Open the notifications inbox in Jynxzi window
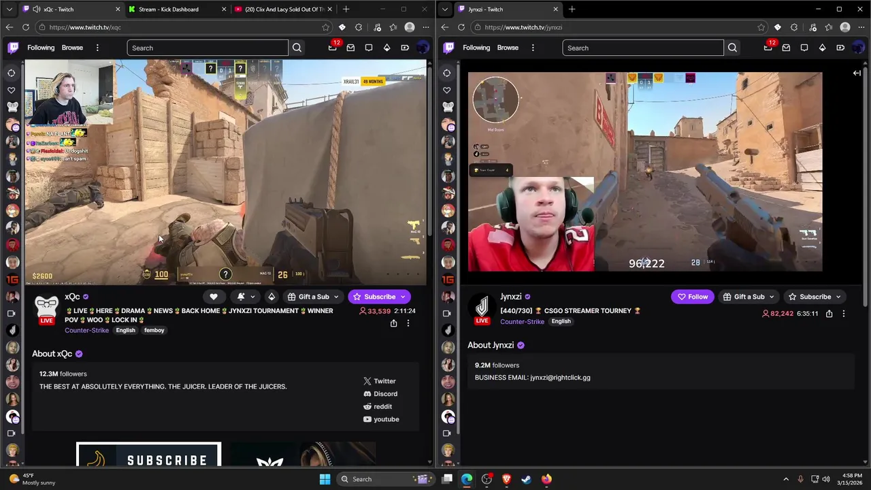Screen dimensions: 871x490 coord(786,48)
